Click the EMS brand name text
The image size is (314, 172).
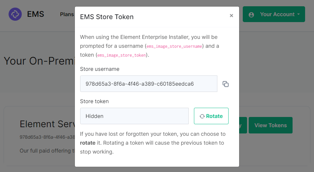coord(36,14)
